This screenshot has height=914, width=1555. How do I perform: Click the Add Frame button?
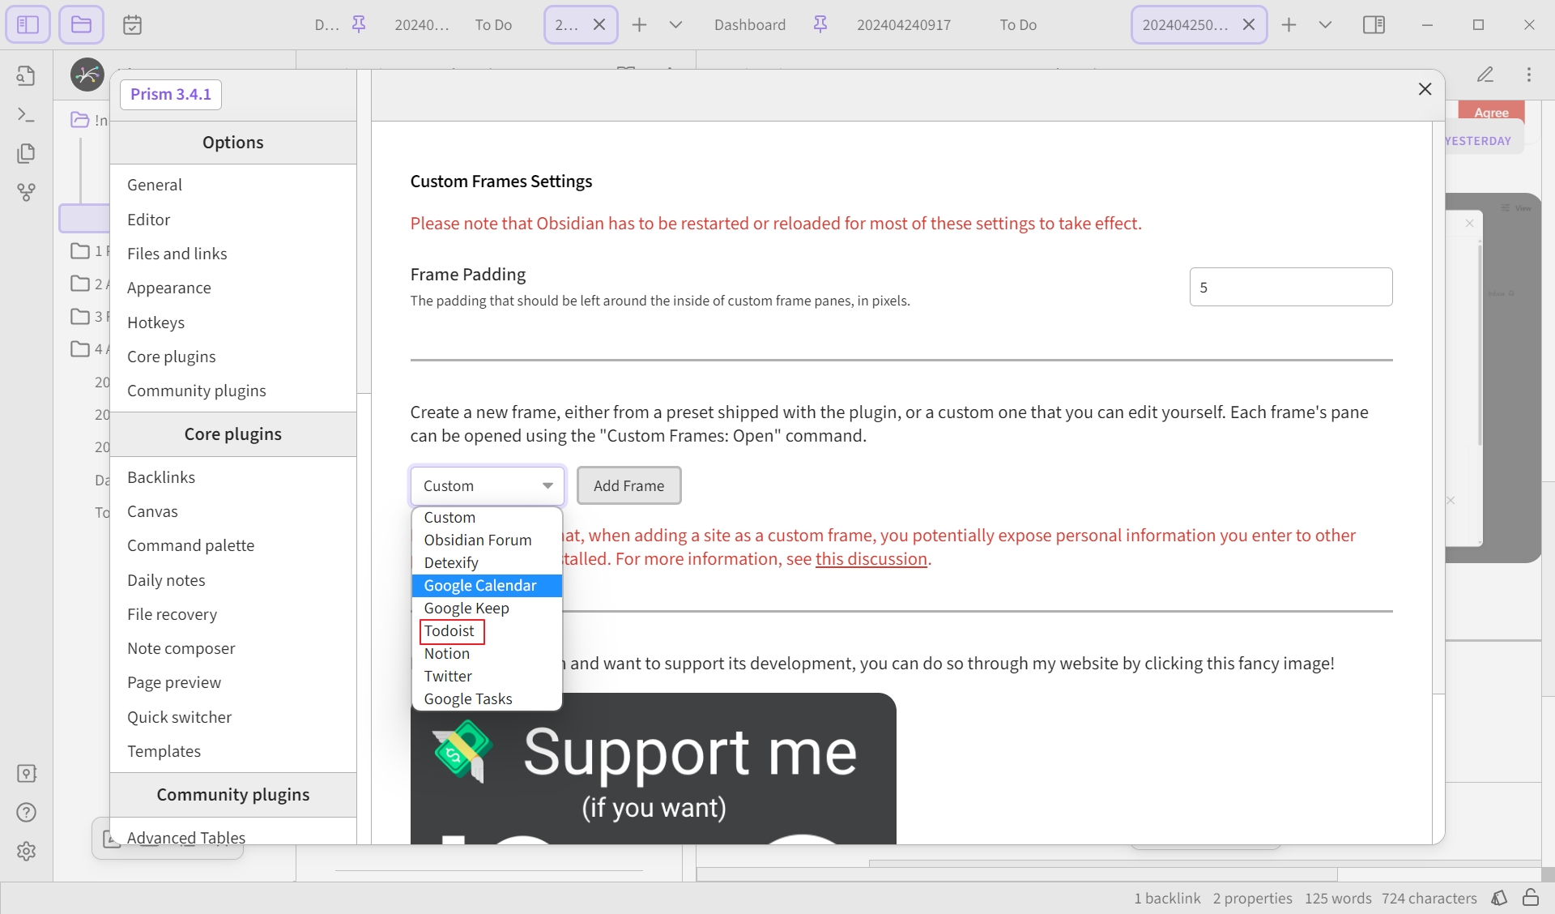pyautogui.click(x=629, y=485)
